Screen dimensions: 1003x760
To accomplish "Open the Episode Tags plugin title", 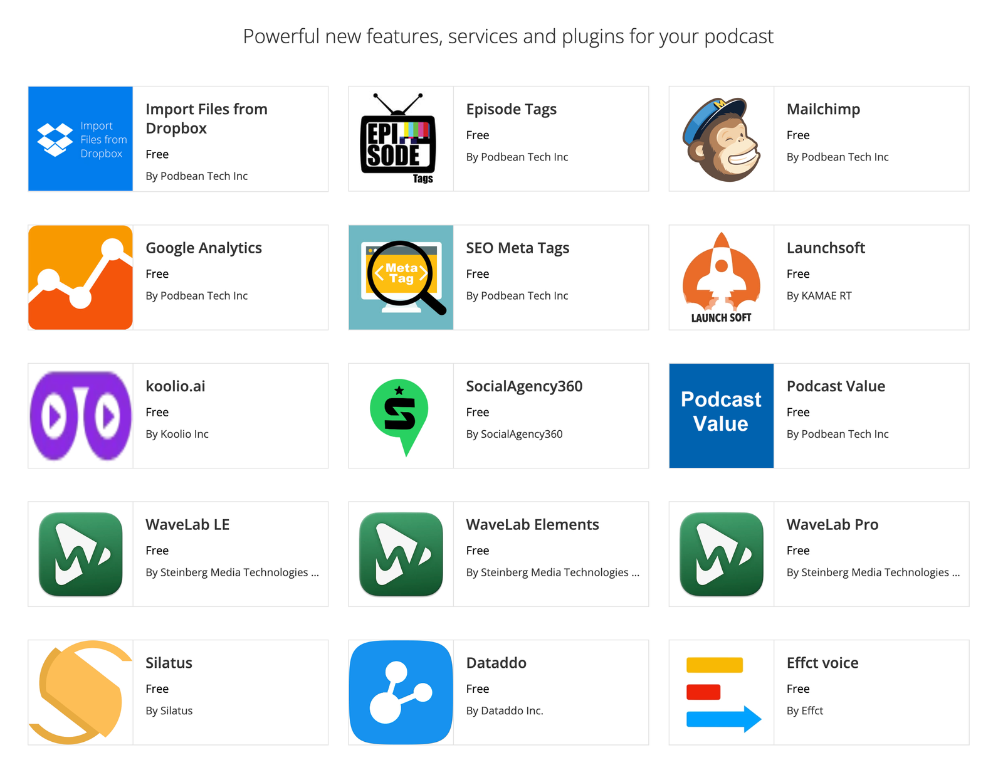I will [x=511, y=108].
